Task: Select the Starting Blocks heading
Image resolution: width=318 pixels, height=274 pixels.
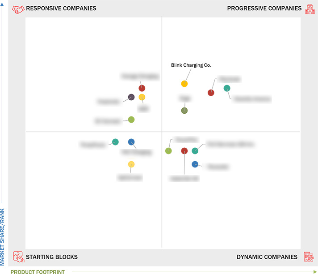Action: pos(52,257)
